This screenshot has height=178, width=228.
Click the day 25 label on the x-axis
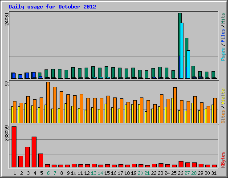tap(174, 173)
